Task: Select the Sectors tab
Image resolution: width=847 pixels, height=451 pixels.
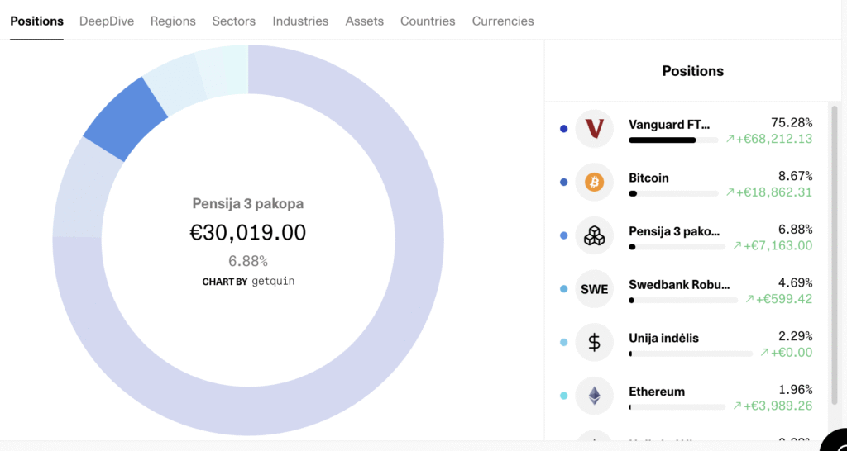Action: click(234, 21)
